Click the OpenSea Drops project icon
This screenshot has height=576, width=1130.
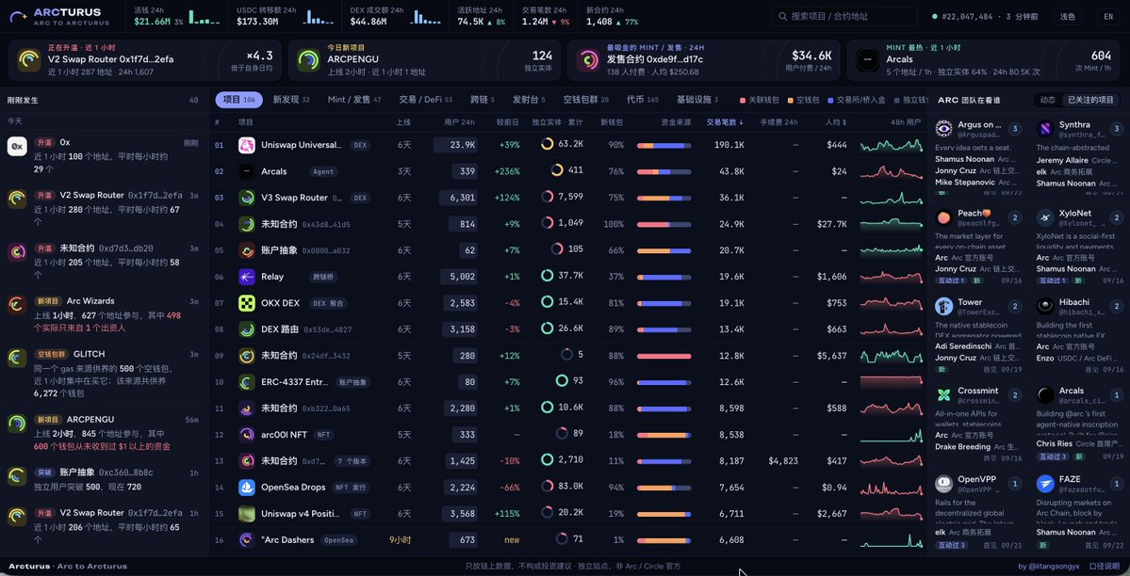(247, 488)
